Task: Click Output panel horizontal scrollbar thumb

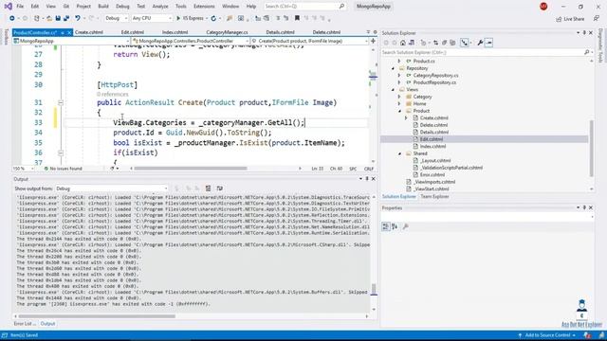Action: (97, 316)
